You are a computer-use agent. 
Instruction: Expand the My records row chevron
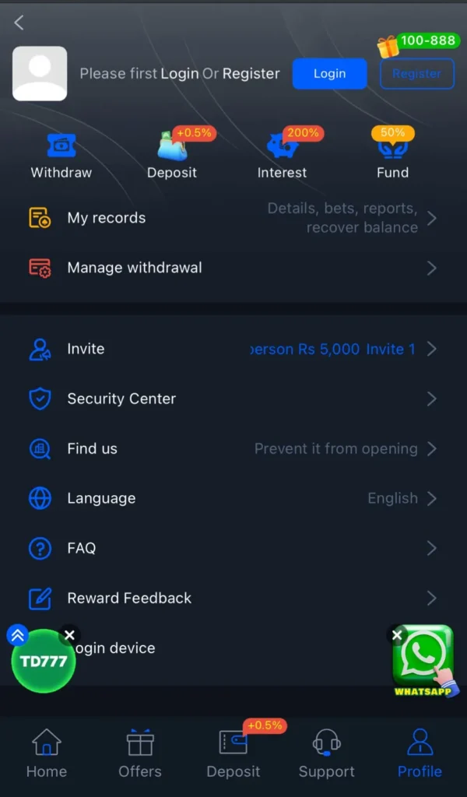click(x=432, y=218)
